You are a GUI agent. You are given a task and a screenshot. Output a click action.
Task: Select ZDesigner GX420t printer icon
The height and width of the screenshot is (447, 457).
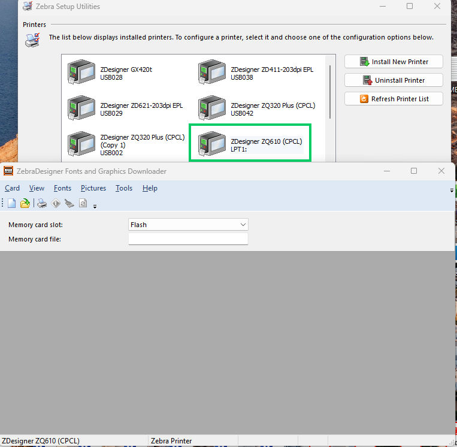coord(81,72)
